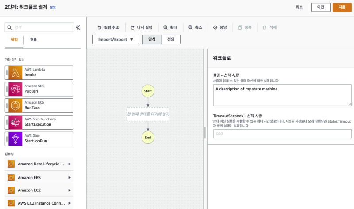Click the AWS Glue StartJobRun icon

pyautogui.click(x=15, y=139)
